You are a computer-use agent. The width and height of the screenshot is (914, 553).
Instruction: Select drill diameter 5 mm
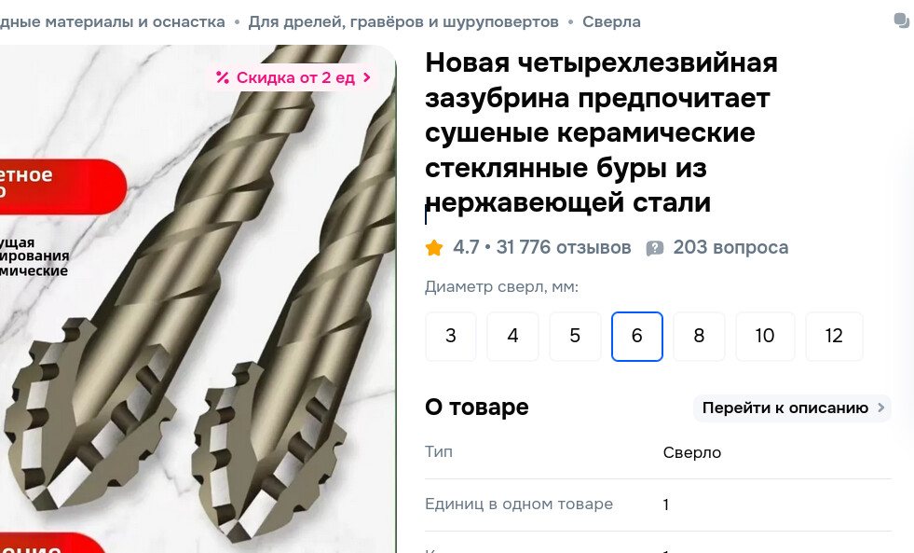[575, 336]
